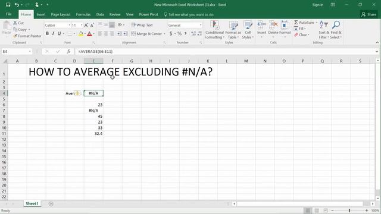381x214 pixels.
Task: Open Conditional Formatting
Action: [x=214, y=30]
